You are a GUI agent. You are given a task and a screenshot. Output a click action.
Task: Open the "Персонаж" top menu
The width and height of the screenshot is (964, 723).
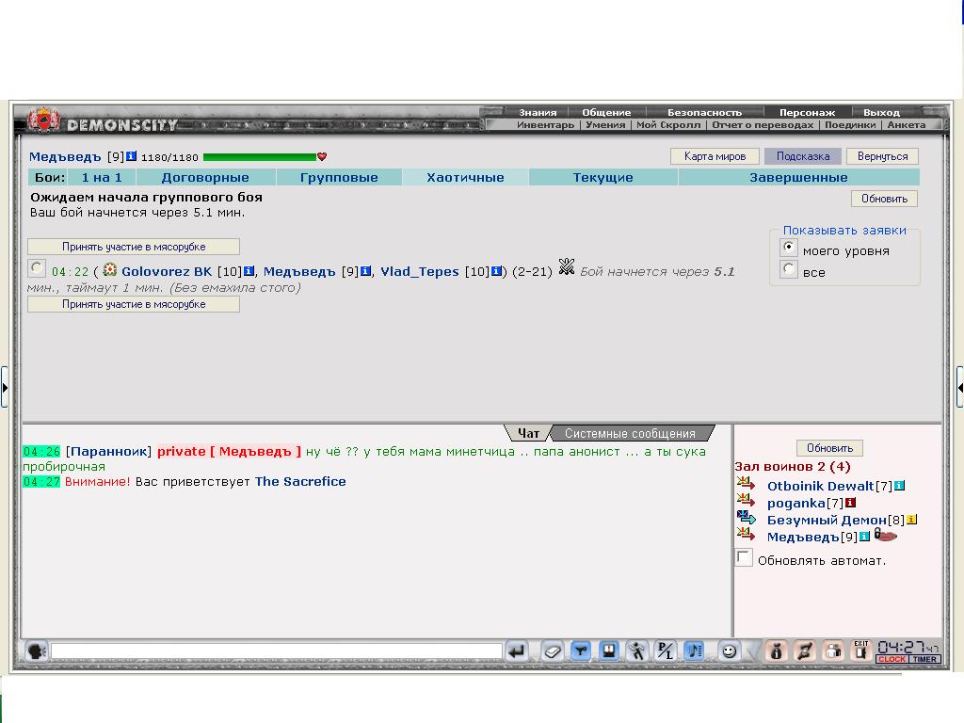[807, 112]
